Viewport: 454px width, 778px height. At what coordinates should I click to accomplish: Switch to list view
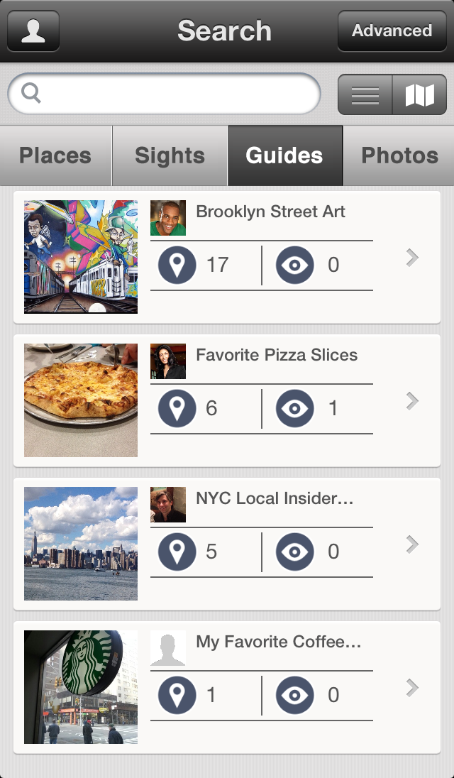coord(365,94)
